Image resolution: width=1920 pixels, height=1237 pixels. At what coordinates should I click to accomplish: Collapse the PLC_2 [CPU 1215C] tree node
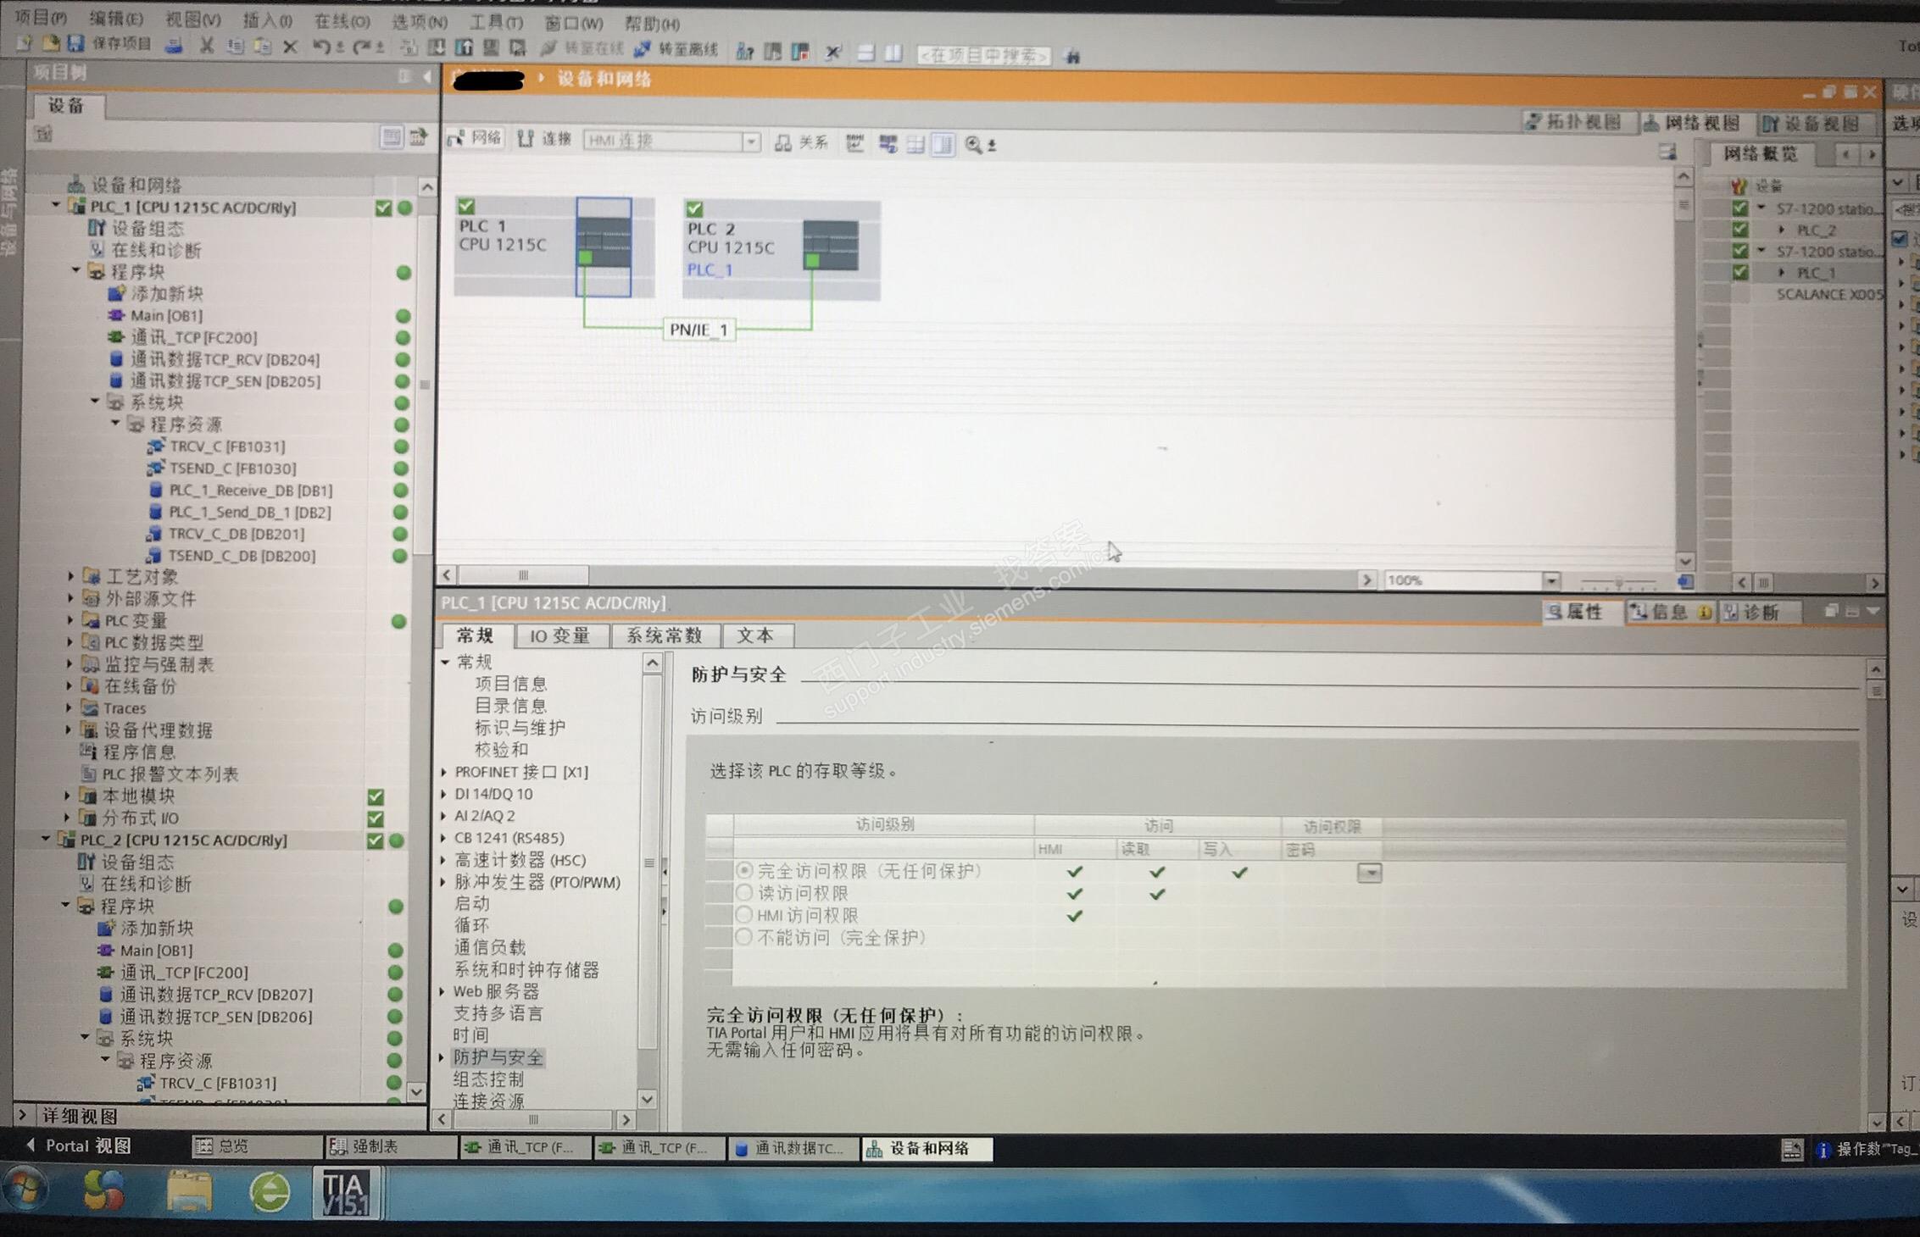click(46, 839)
